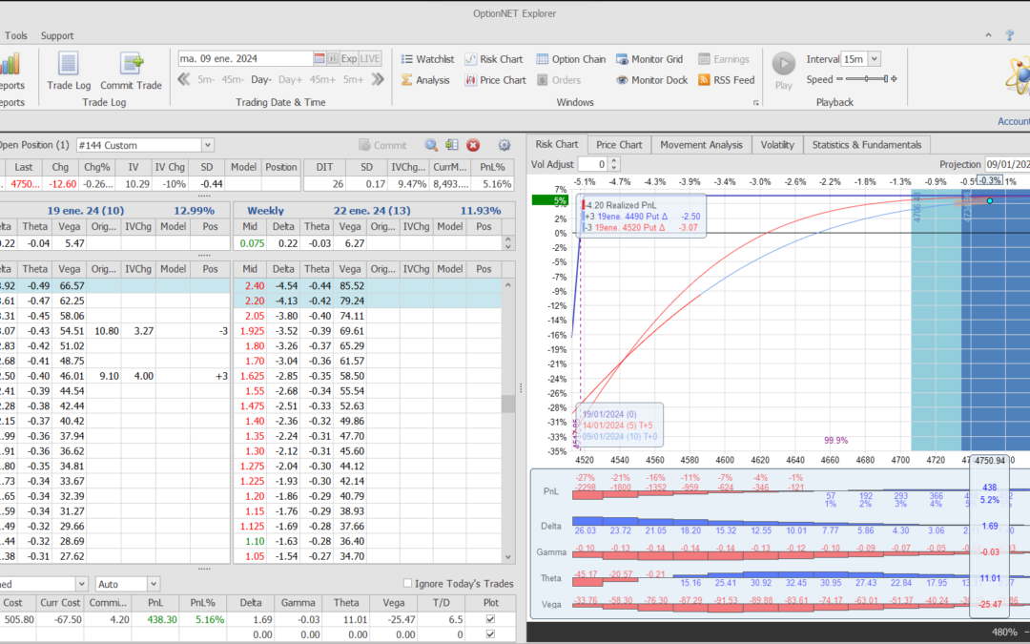Open the Auto dropdown below the chain
Image resolution: width=1030 pixels, height=644 pixels.
pyautogui.click(x=154, y=584)
